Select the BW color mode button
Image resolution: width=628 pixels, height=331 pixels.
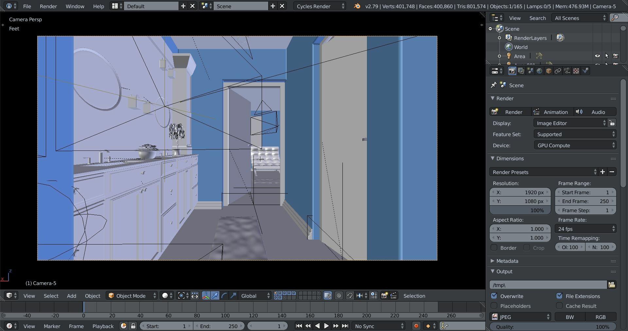point(569,317)
